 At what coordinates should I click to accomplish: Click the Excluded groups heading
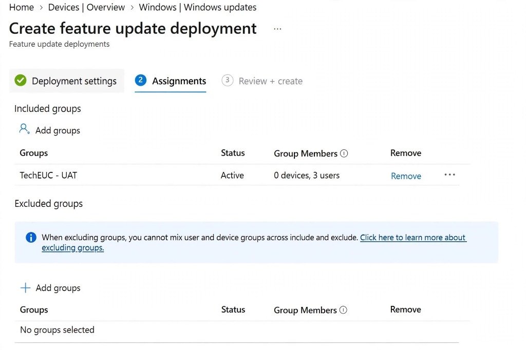pyautogui.click(x=49, y=204)
